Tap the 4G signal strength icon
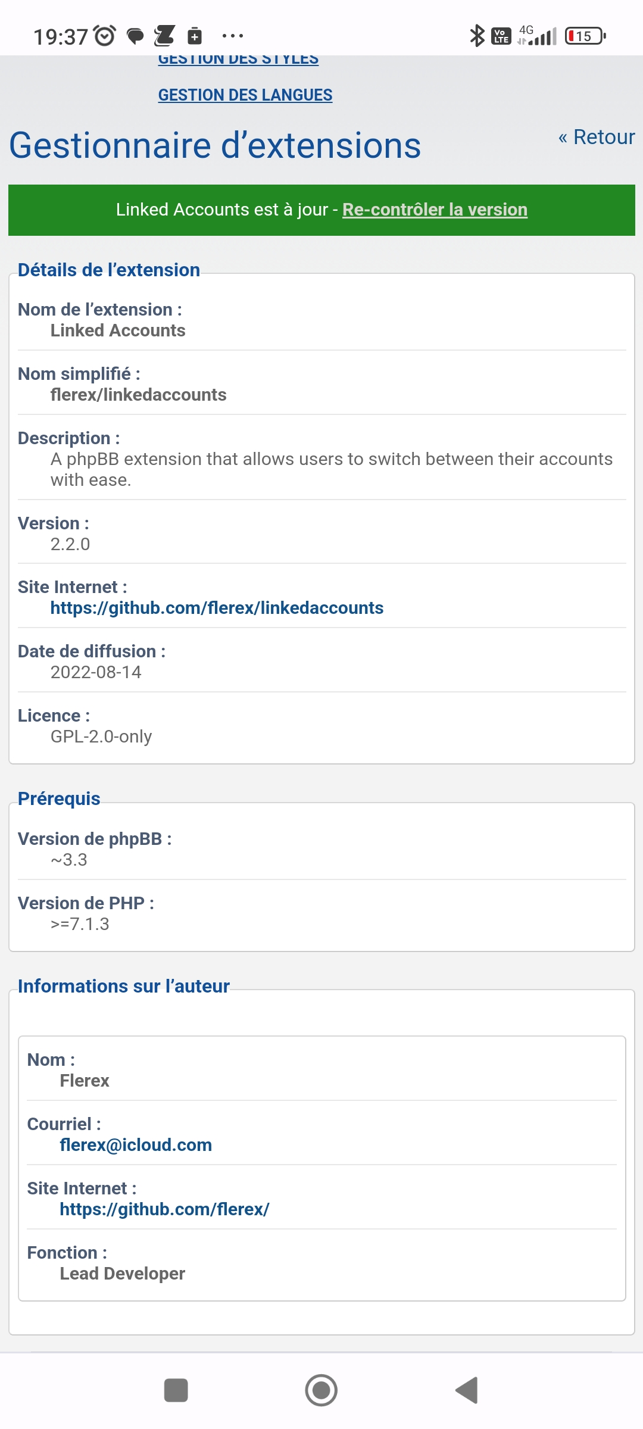Viewport: 643px width, 1429px height. pos(537,35)
